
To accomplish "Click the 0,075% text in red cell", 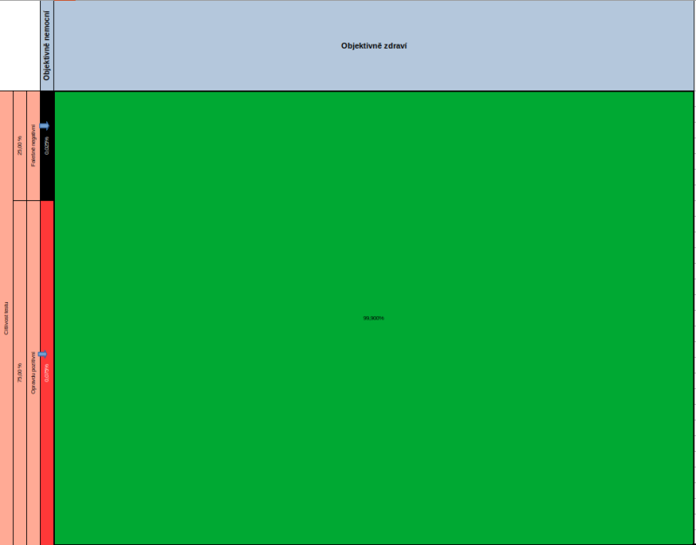I will tap(47, 373).
